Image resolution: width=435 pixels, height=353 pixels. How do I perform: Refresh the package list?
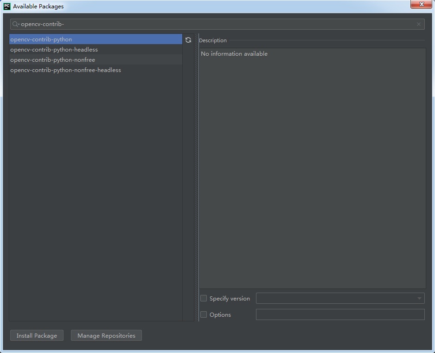click(x=188, y=40)
